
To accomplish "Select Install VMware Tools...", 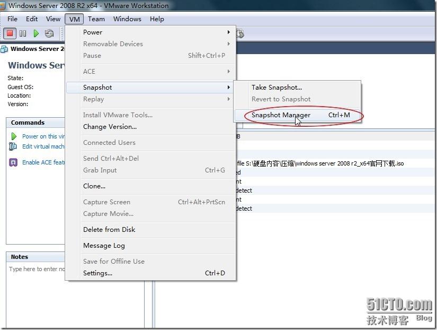I will click(151, 115).
